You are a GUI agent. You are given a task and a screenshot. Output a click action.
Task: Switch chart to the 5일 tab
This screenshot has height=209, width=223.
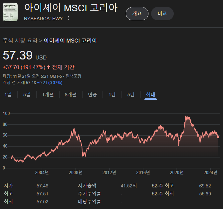tap(27, 95)
